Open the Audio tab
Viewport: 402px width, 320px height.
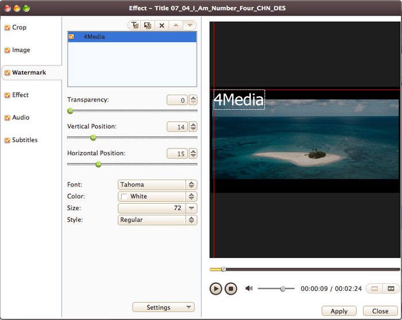coord(21,118)
